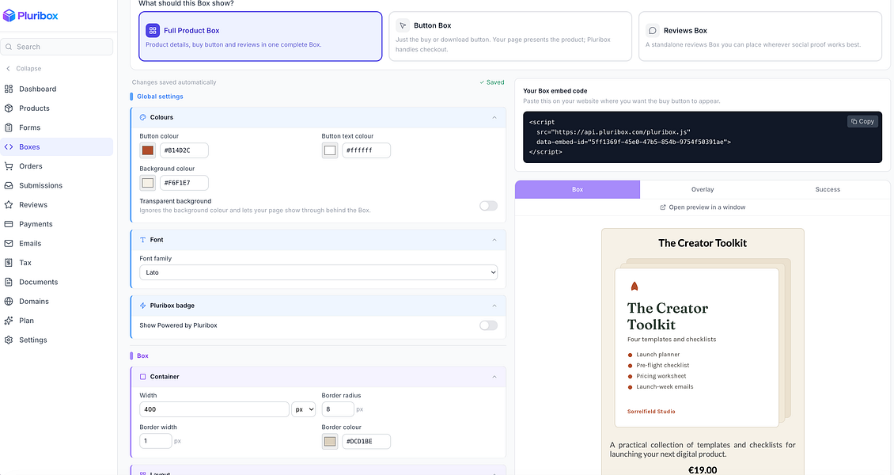This screenshot has width=894, height=475.
Task: Switch to the Success preview tab
Action: point(828,189)
